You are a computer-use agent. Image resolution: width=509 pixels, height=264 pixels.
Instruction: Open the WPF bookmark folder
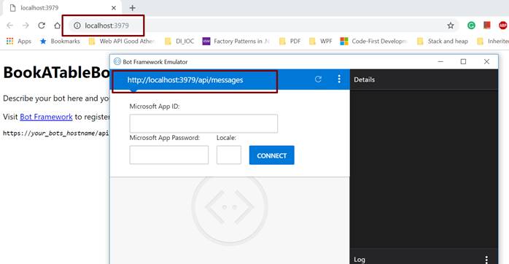[x=320, y=42]
